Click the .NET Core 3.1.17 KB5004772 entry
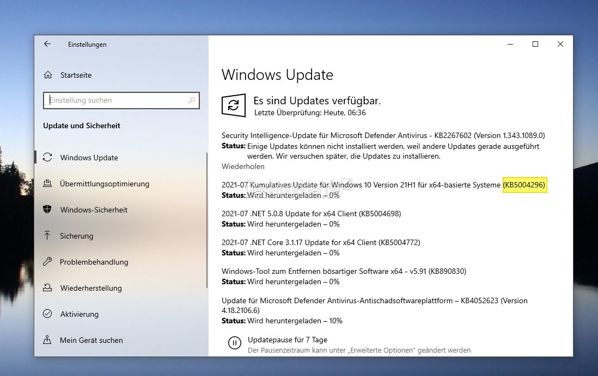Viewport: 598px width, 376px height. 321,242
